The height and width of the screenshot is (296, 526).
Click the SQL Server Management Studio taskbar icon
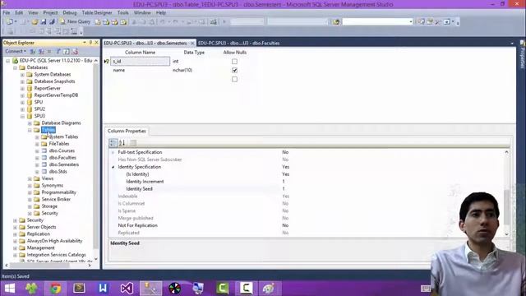(x=150, y=289)
